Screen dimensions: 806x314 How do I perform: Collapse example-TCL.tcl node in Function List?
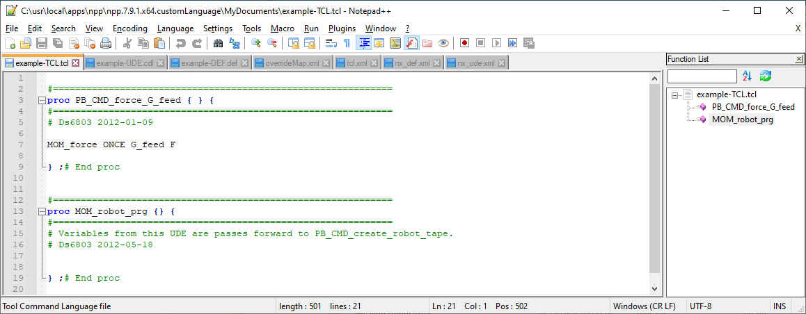[x=674, y=95]
